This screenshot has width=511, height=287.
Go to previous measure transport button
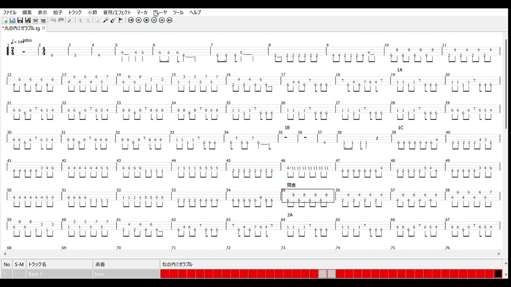click(x=139, y=20)
